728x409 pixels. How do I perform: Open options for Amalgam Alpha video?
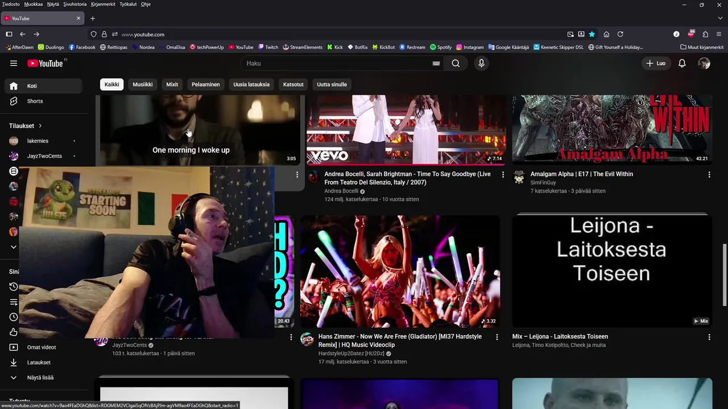coord(709,174)
